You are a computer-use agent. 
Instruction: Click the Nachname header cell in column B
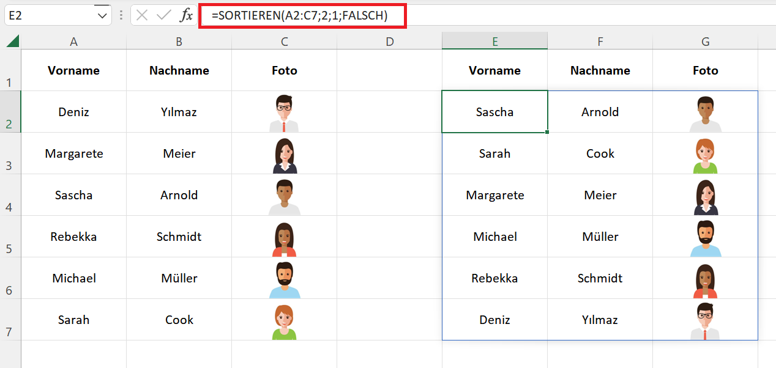coord(179,70)
